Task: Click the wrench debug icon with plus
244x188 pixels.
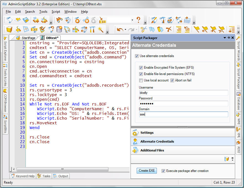Action: [x=86, y=20]
